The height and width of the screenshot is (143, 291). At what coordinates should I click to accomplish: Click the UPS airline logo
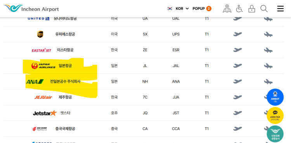[x=40, y=34]
